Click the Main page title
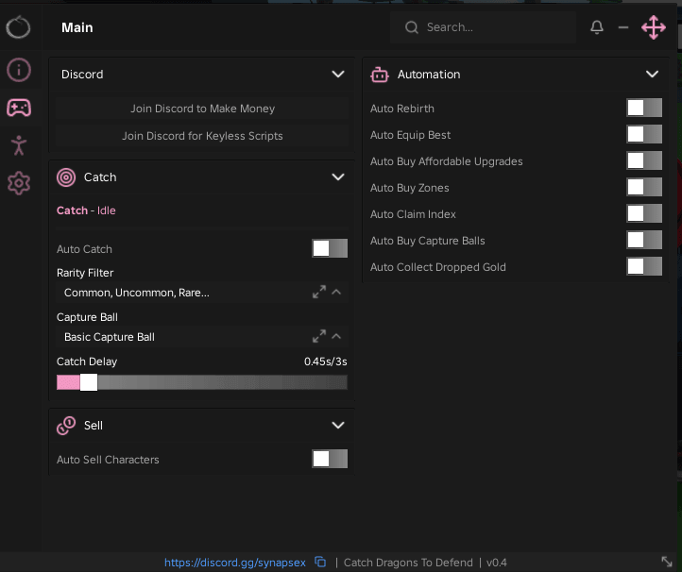The height and width of the screenshot is (572, 682). click(x=77, y=27)
